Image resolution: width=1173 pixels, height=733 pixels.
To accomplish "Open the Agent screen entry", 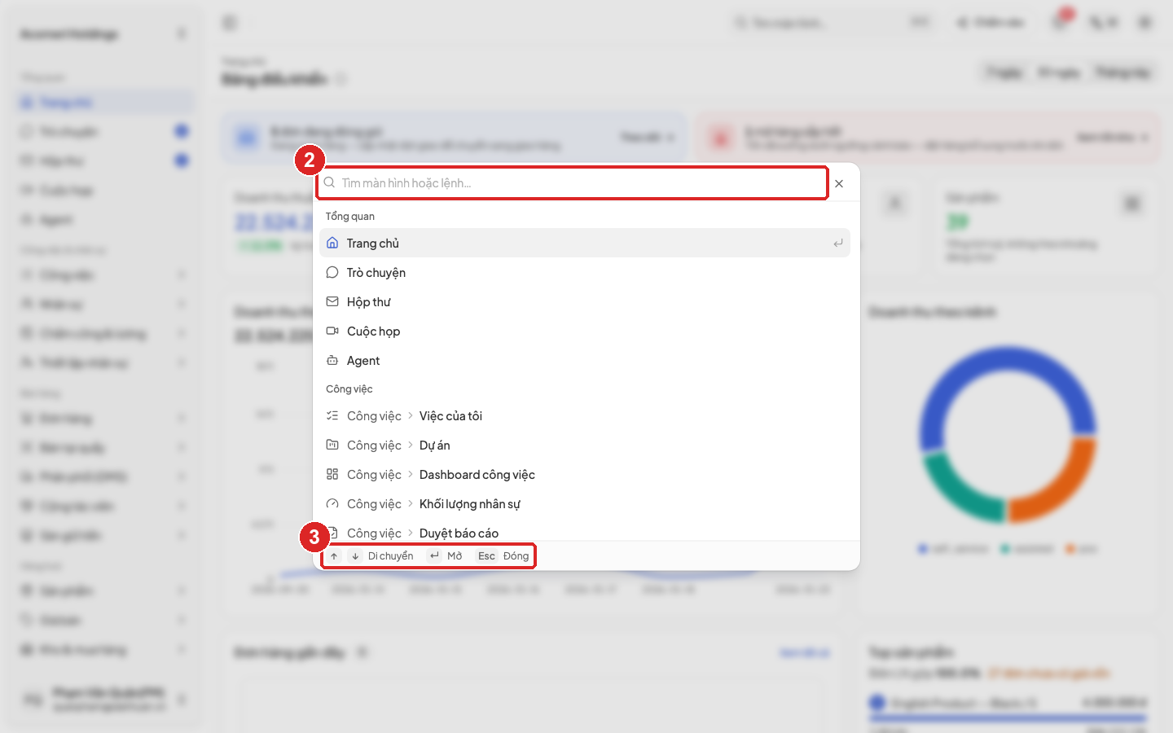I will [585, 360].
